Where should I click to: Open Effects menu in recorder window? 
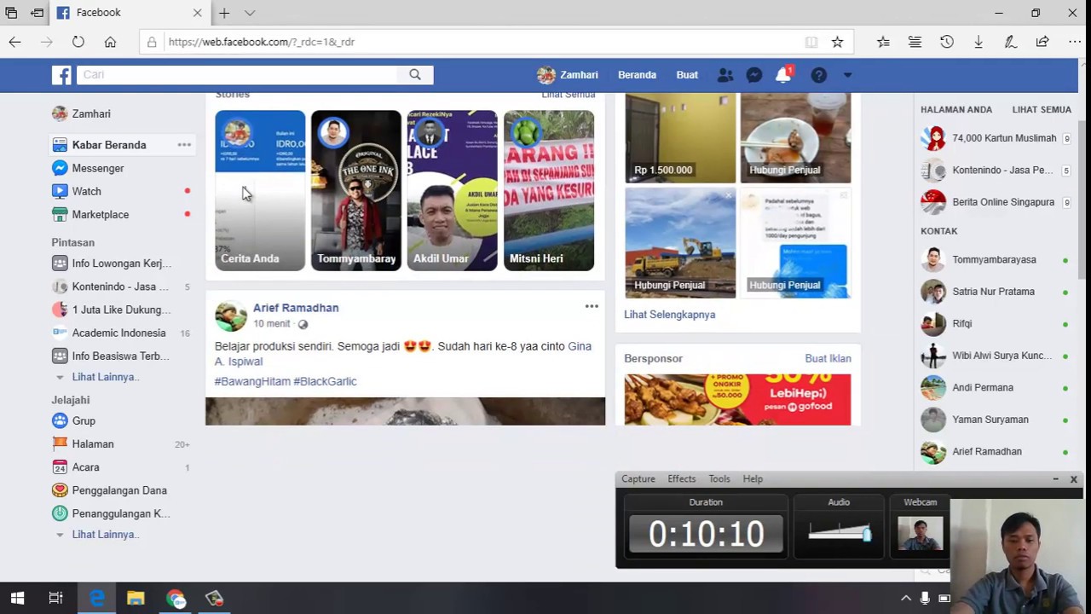(x=681, y=479)
